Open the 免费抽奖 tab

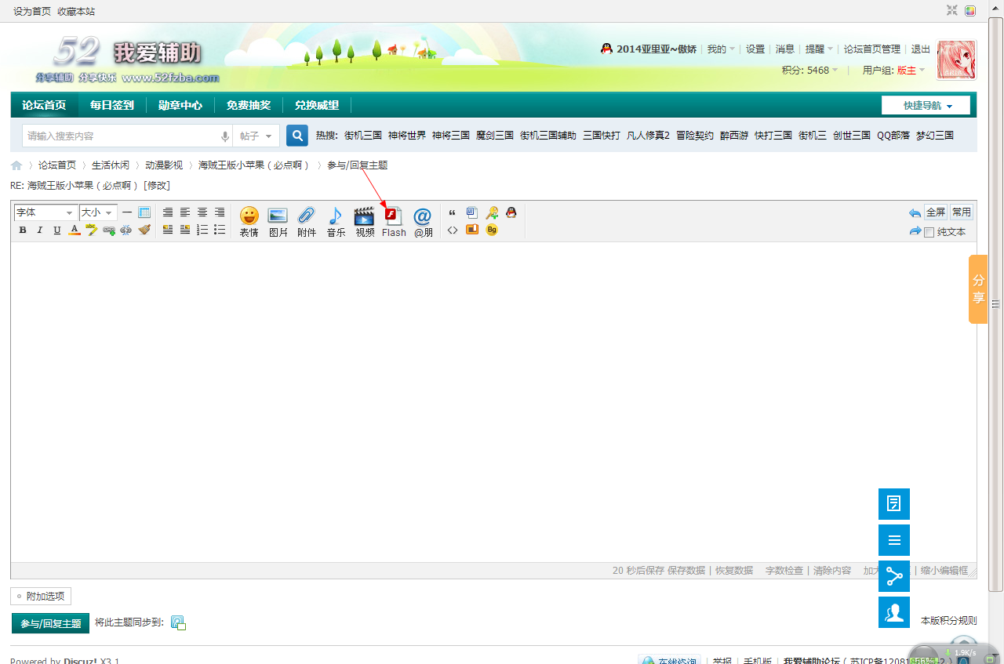pos(248,105)
